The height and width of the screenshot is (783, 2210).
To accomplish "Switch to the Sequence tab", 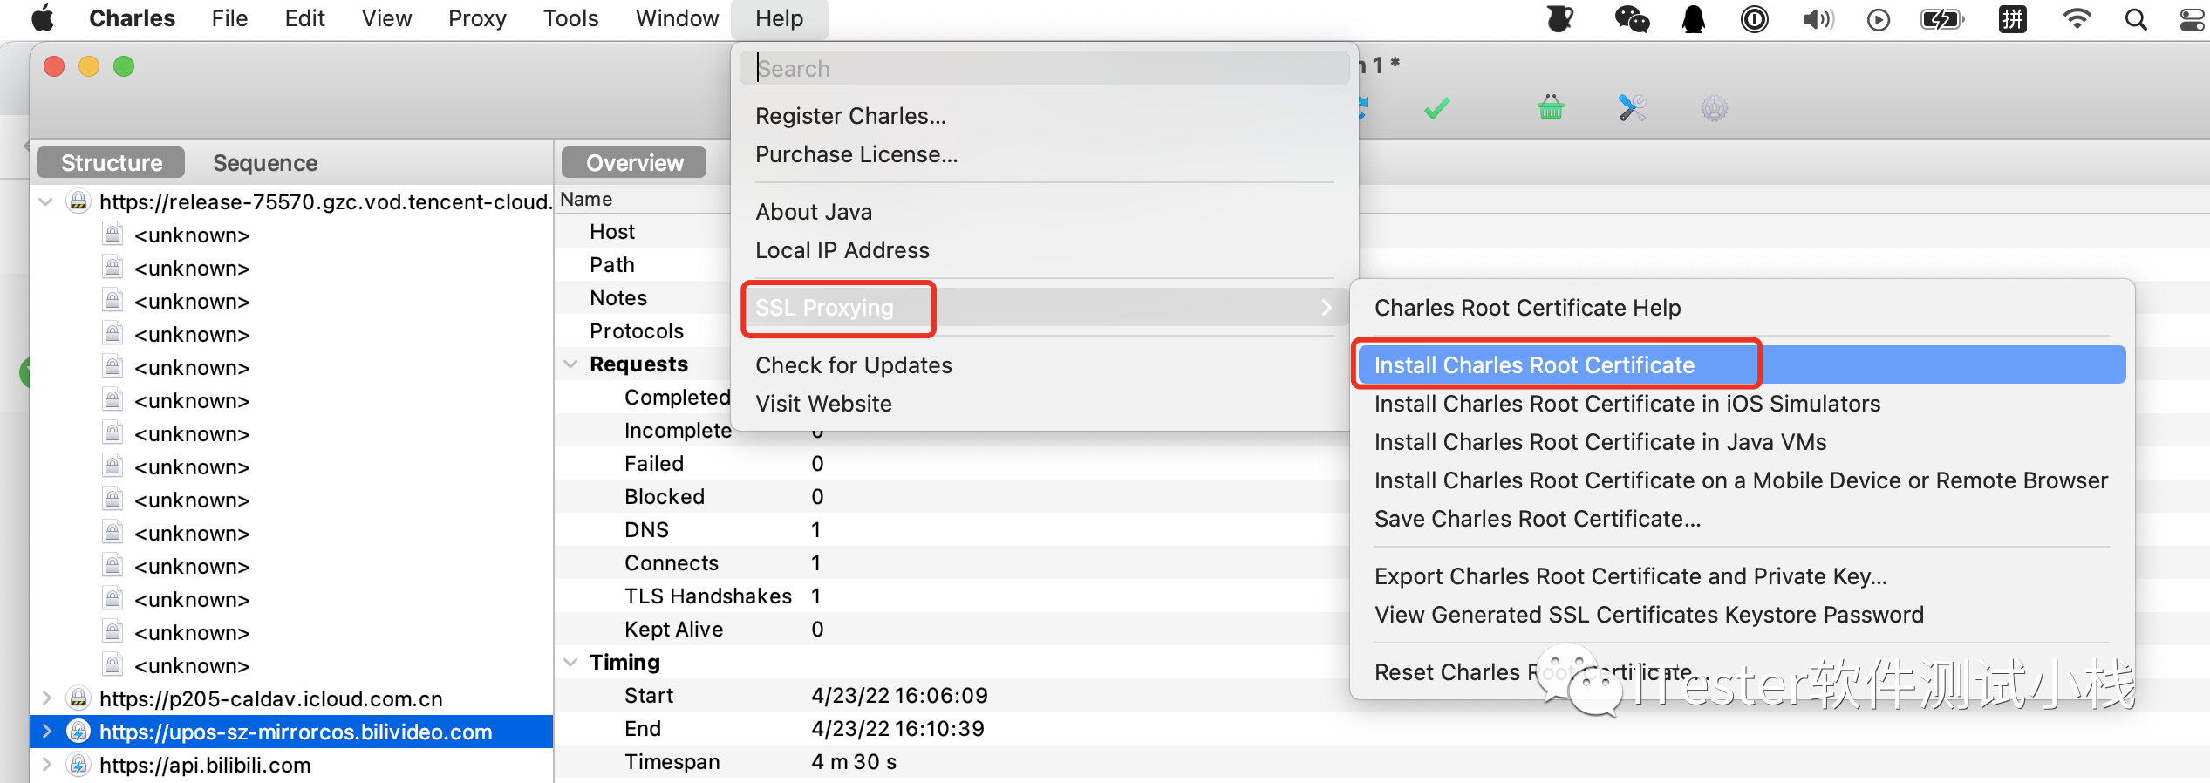I will (x=265, y=162).
